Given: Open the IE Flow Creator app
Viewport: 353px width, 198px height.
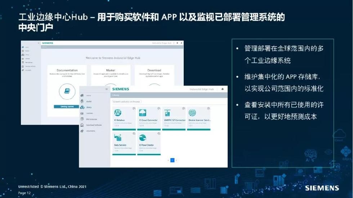Looking at the screenshot, I should pyautogui.click(x=143, y=138).
